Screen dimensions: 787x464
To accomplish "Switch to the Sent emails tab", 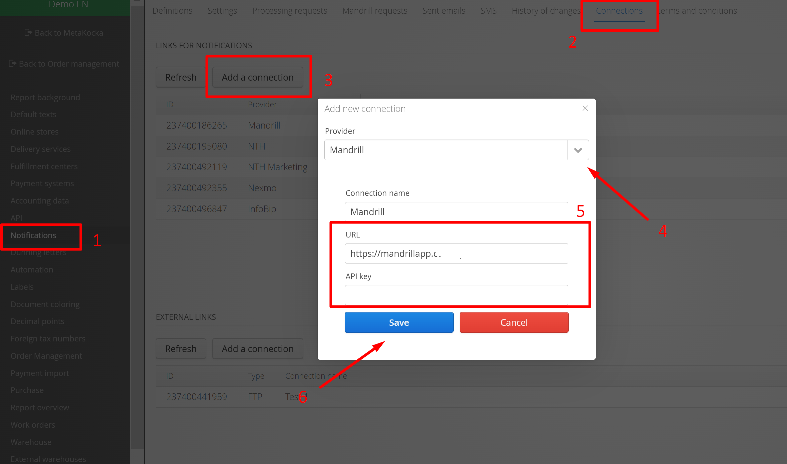I will [x=444, y=11].
